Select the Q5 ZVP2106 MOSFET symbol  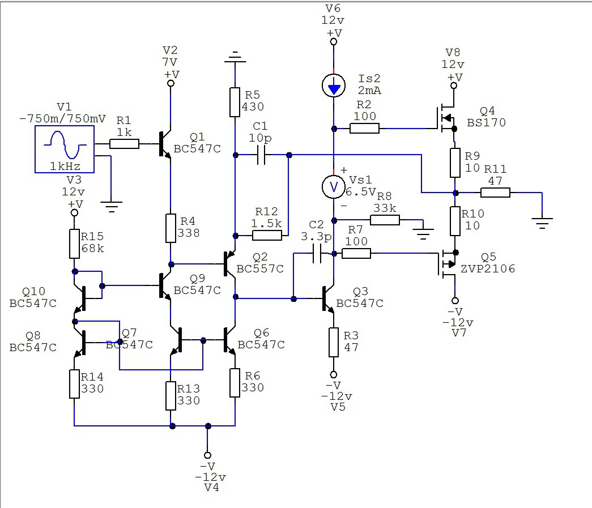pyautogui.click(x=448, y=263)
